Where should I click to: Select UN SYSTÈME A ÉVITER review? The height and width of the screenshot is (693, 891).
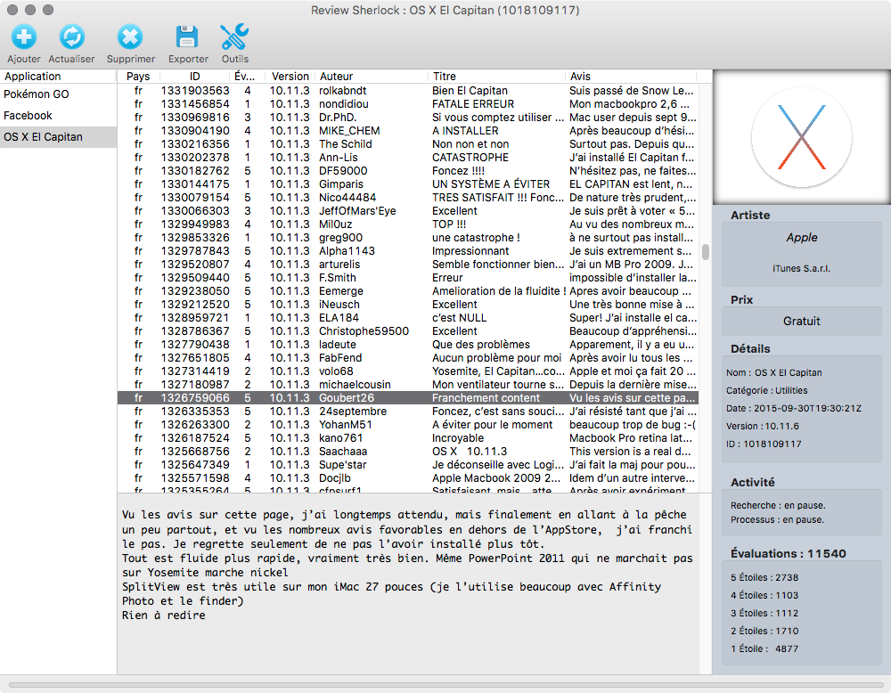click(407, 184)
